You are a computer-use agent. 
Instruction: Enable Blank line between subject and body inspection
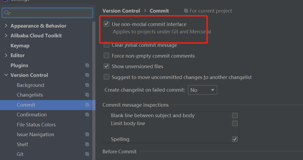pyautogui.click(x=235, y=115)
